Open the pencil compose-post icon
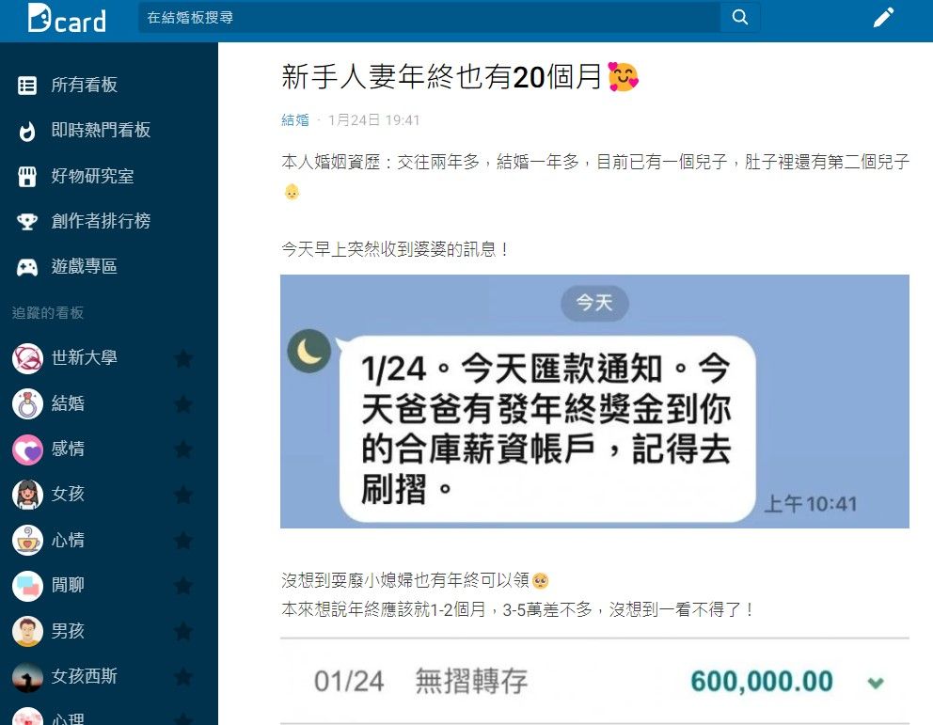The height and width of the screenshot is (725, 933). 883,17
